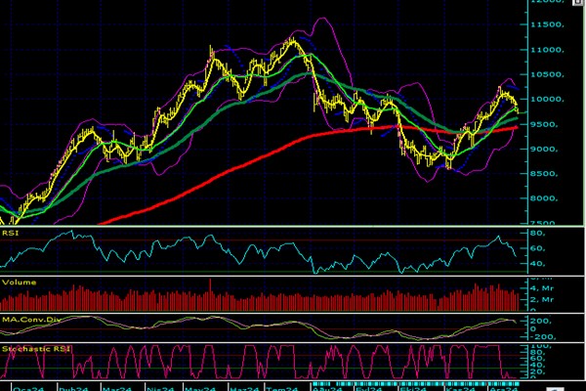Select the Volume panel label
This screenshot has width=586, height=391.
19,282
